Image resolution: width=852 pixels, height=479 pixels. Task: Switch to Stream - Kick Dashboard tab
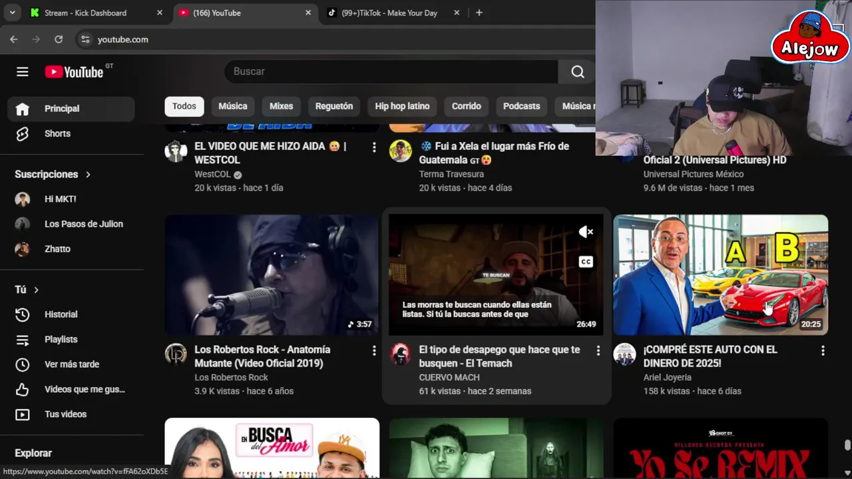[96, 13]
